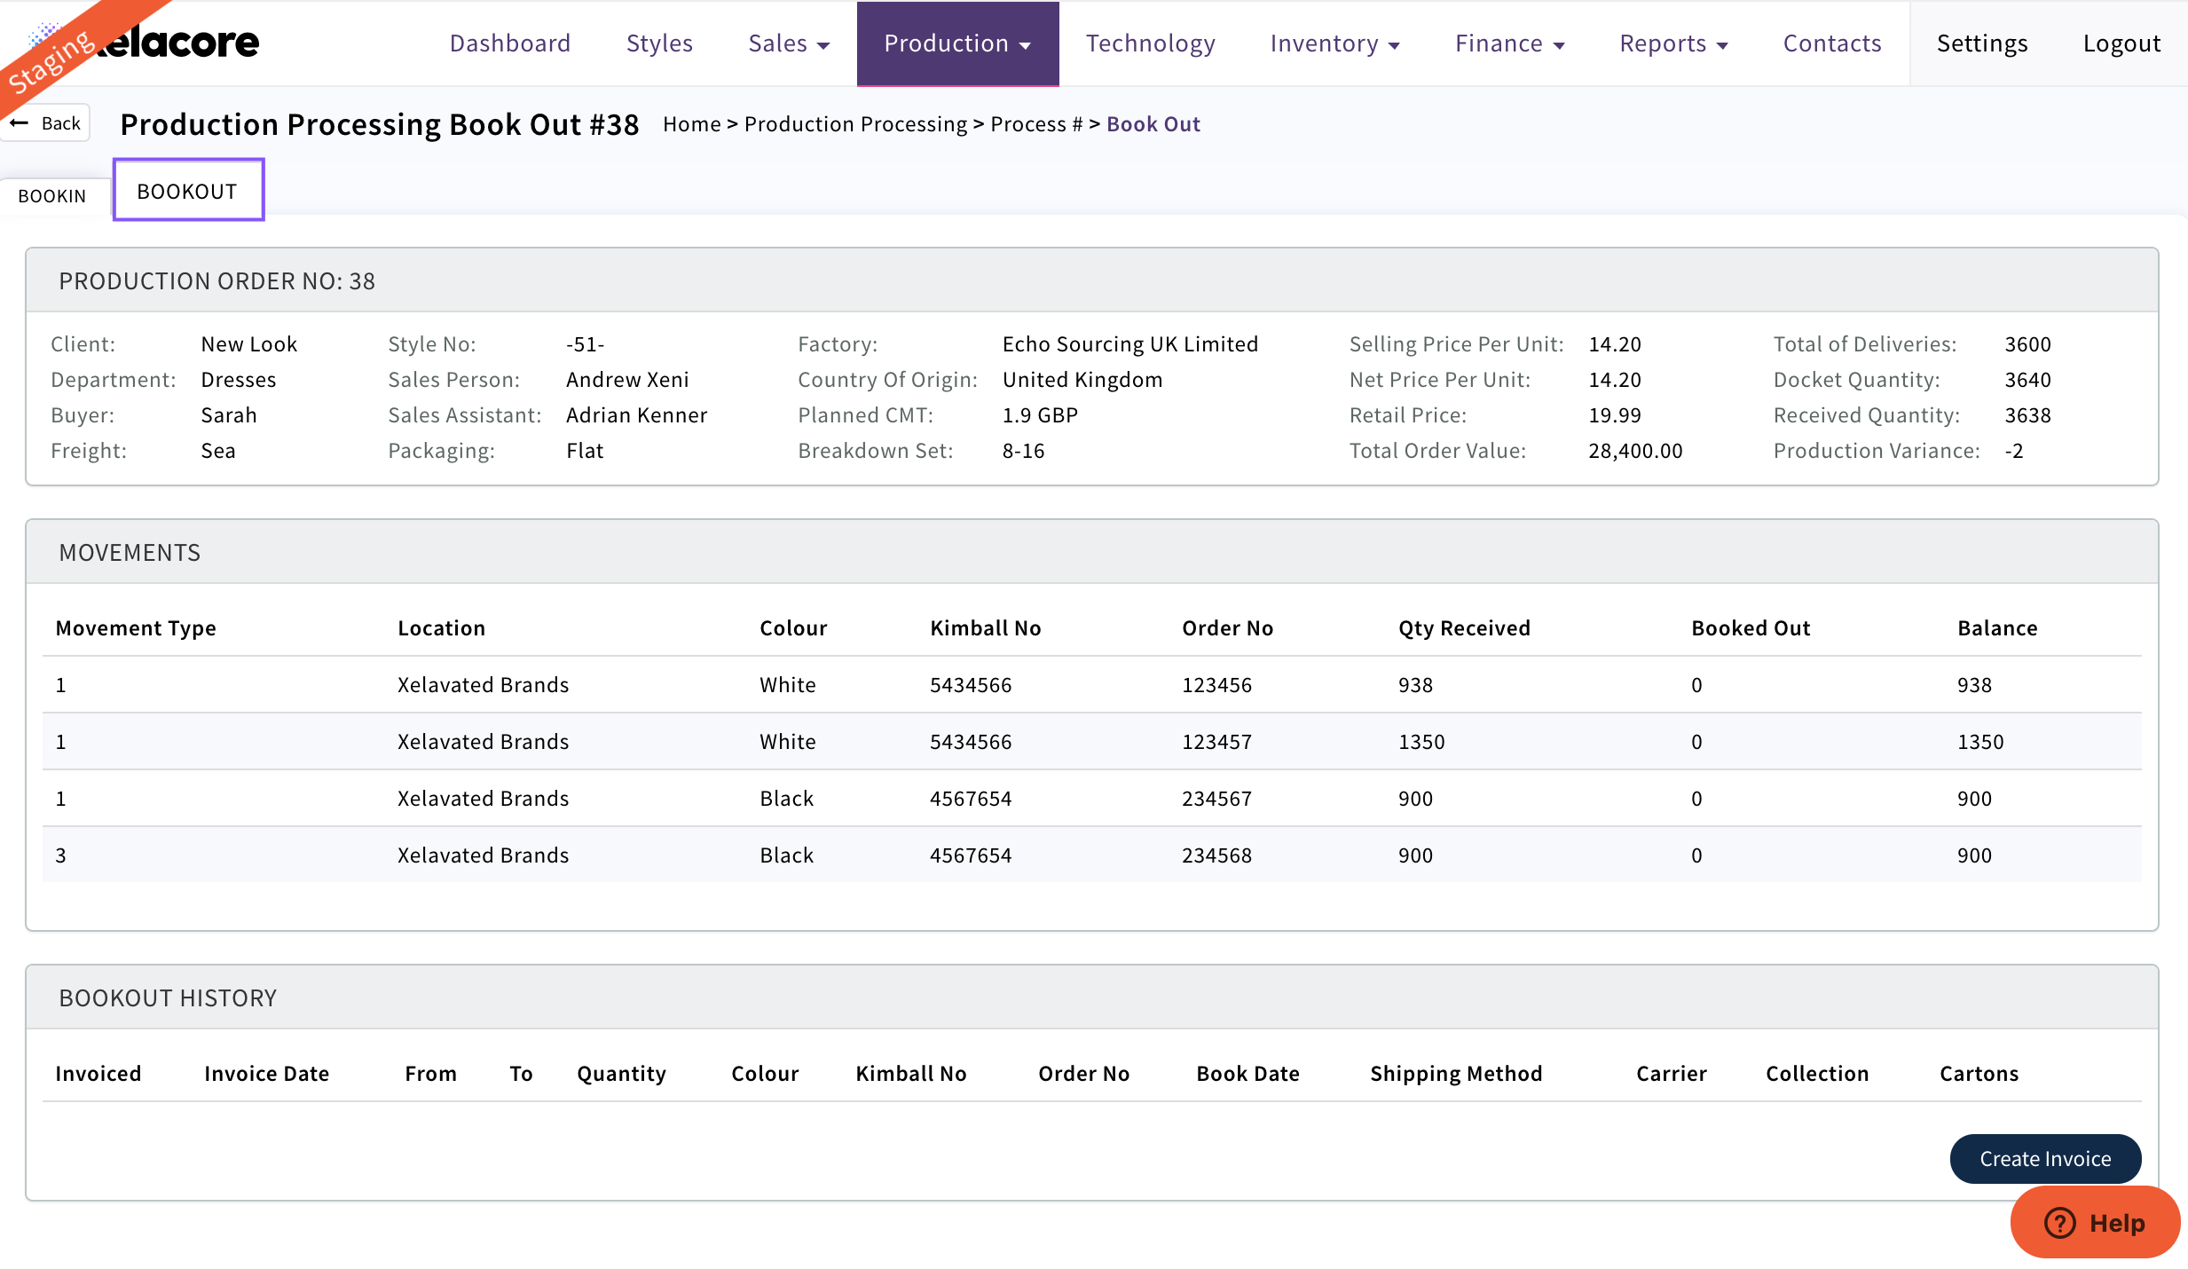Switch to the BOOKIN tab
Viewport: 2188px width, 1269px height.
[x=52, y=196]
